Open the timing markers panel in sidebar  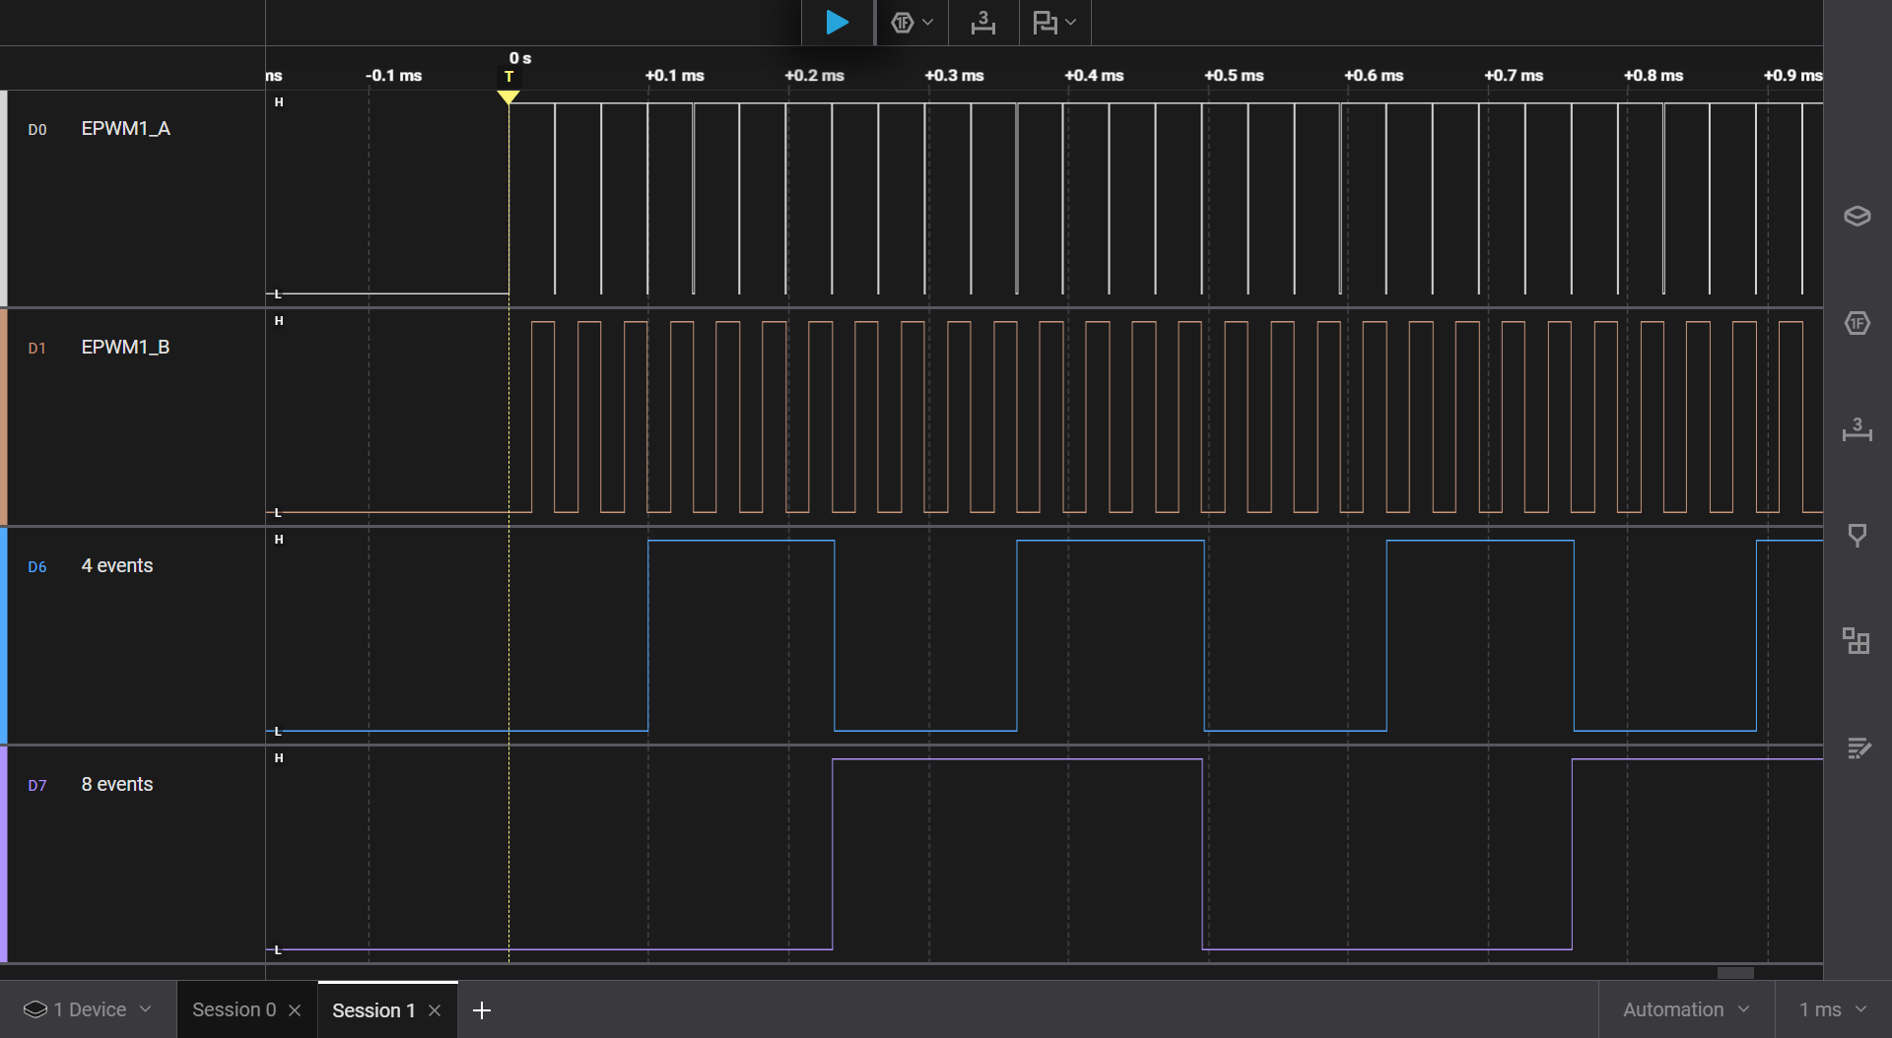1857,536
